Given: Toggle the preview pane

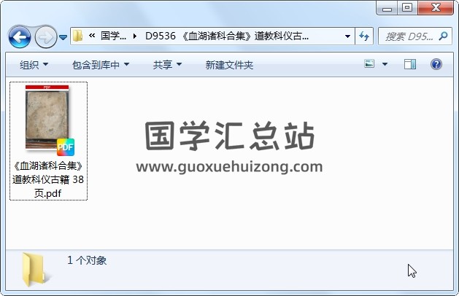Looking at the screenshot, I should [x=410, y=64].
